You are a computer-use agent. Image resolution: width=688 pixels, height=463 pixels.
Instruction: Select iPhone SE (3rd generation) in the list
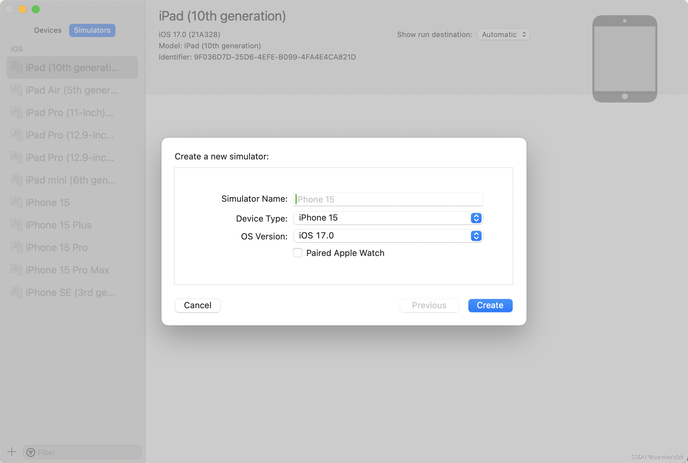[72, 292]
